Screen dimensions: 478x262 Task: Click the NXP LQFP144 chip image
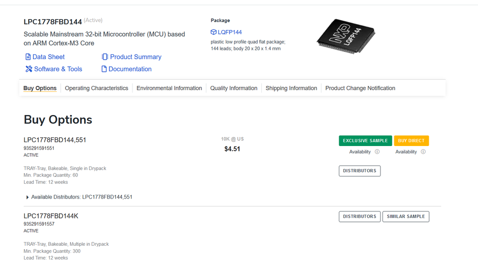(346, 36)
